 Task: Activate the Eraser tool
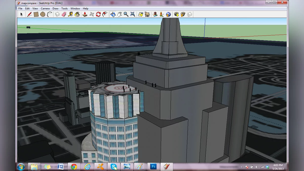coord(64,14)
